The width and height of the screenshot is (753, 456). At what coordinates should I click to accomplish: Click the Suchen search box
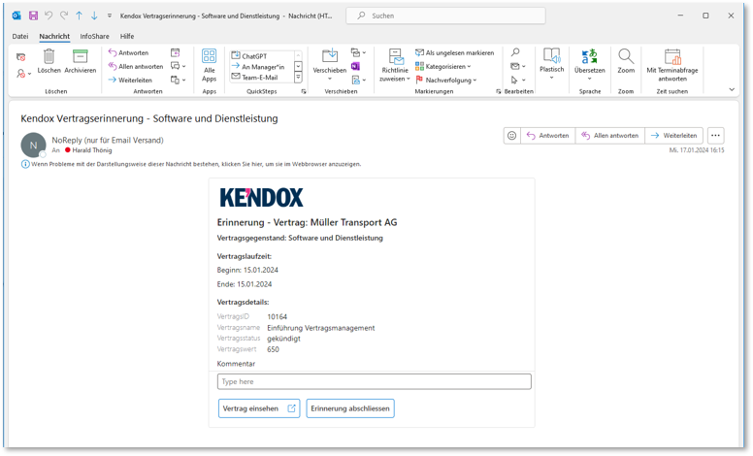tap(445, 16)
